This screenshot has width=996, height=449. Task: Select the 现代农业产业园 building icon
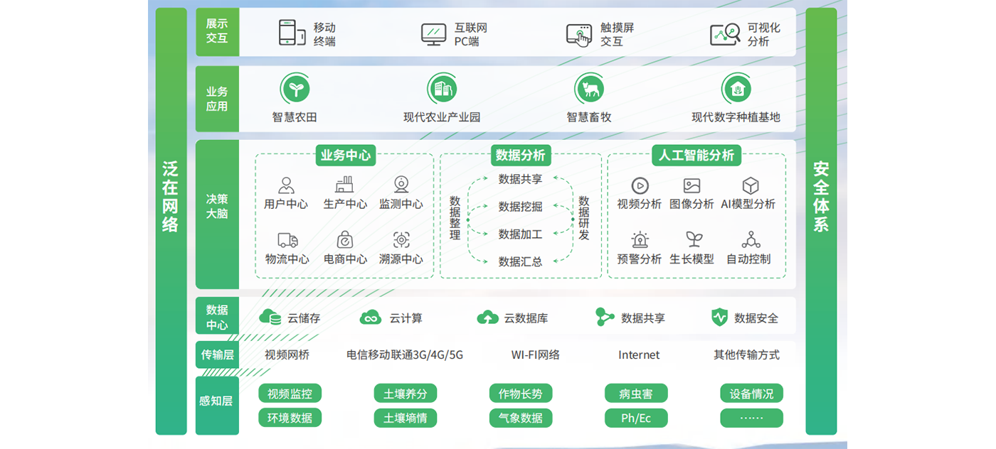coord(442,89)
